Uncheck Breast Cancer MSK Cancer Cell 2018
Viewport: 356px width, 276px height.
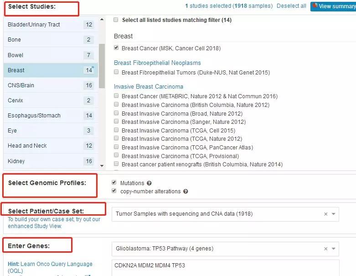click(117, 48)
